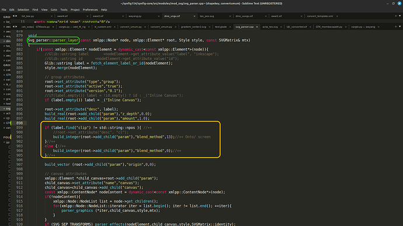Open the upper pane tab list dropdown
This screenshot has height=226, width=403.
[x=399, y=16]
